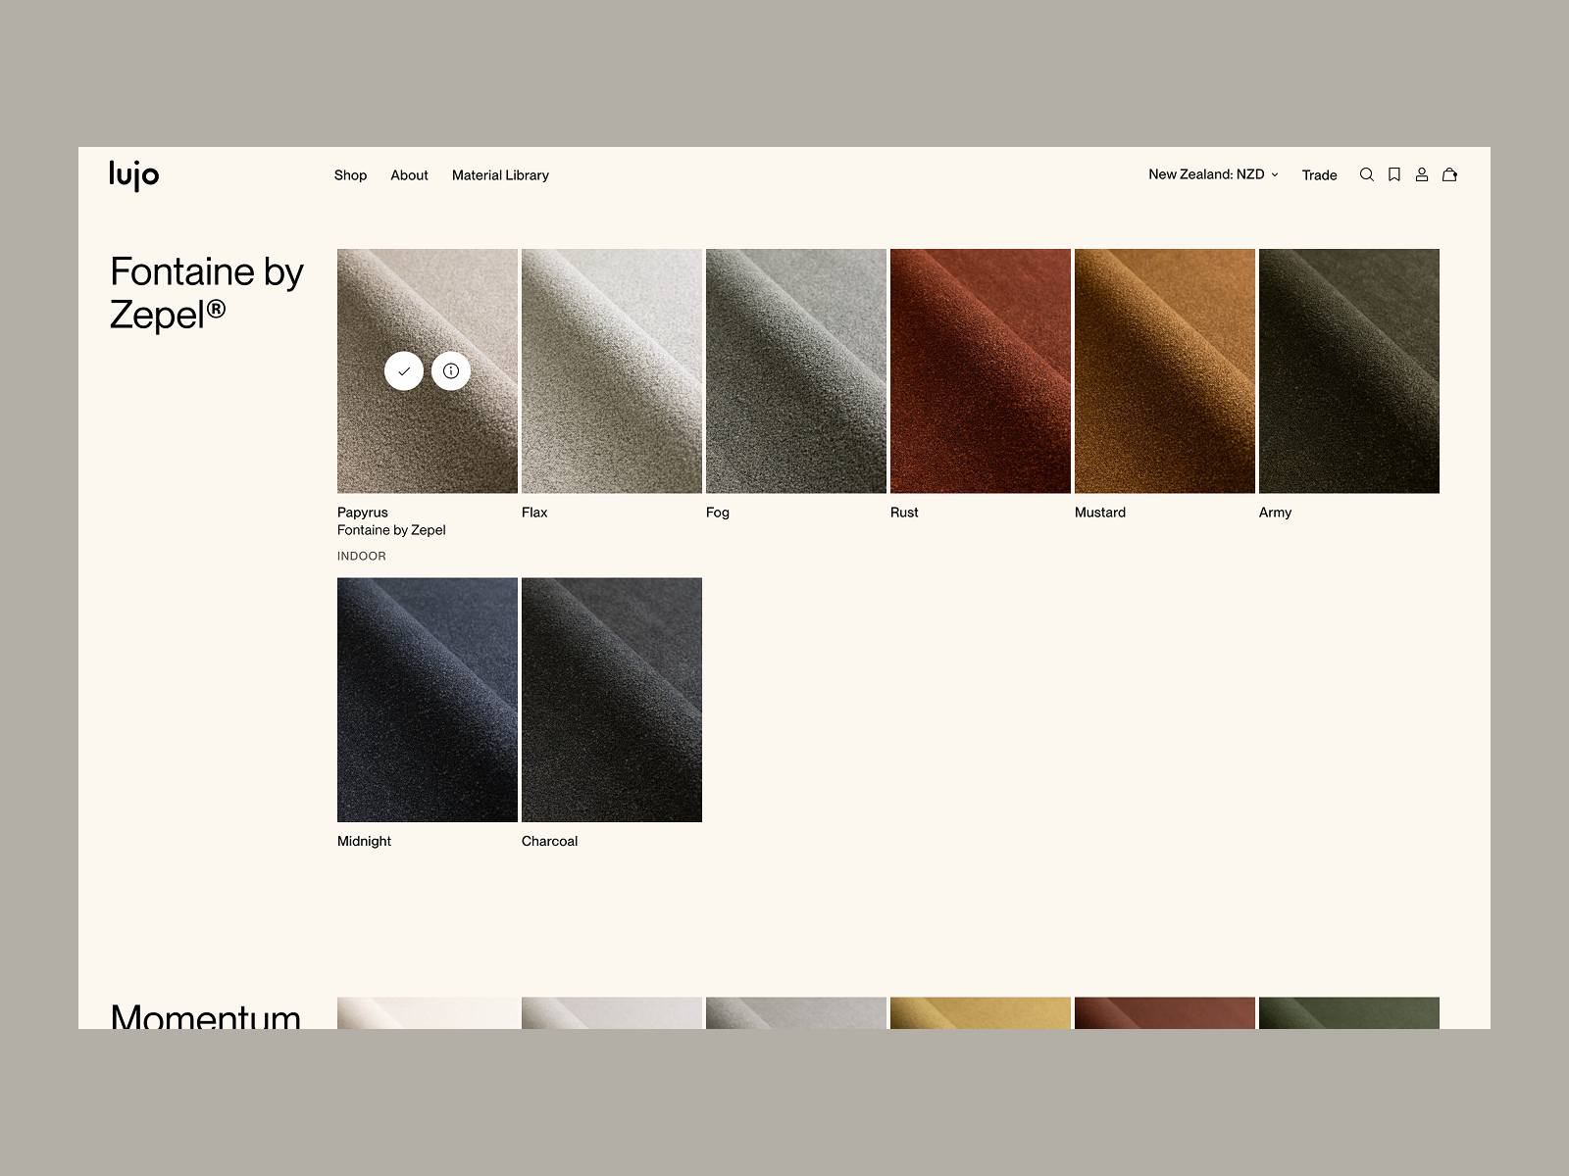Click the Mustard label text
This screenshot has height=1176, width=1569.
point(1100,513)
